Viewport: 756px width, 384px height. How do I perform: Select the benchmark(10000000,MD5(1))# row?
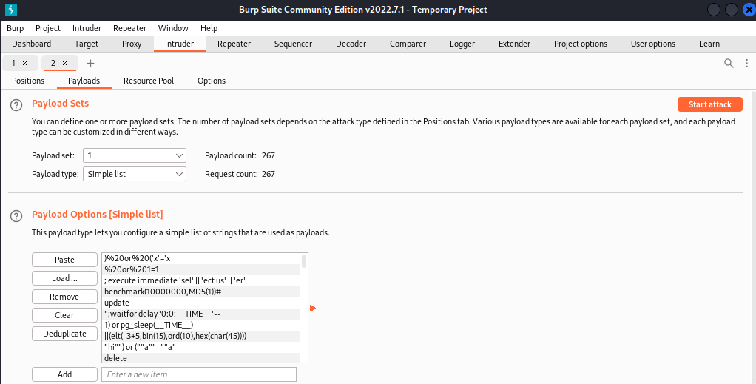coord(201,292)
